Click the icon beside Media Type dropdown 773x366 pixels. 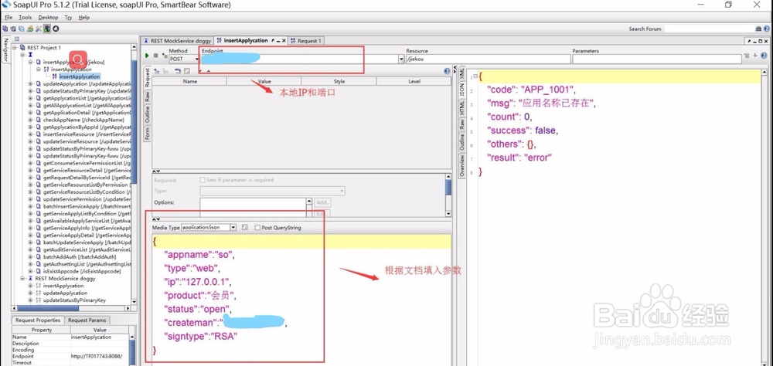coord(245,228)
